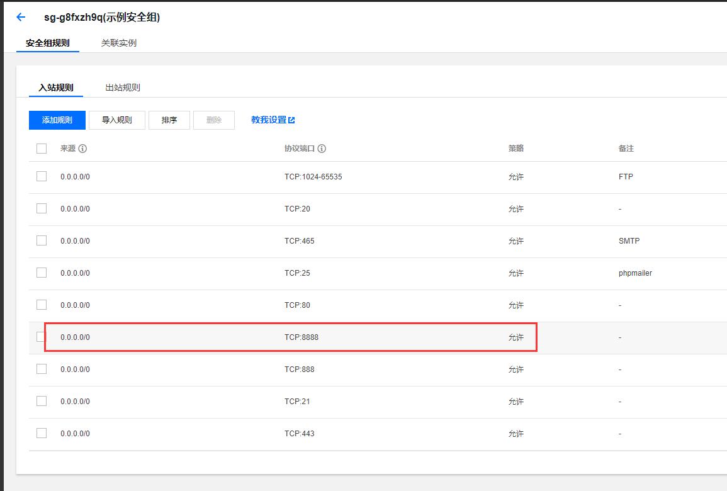The height and width of the screenshot is (491, 727).
Task: Click info icon next to 来源 header
Action: coord(82,149)
